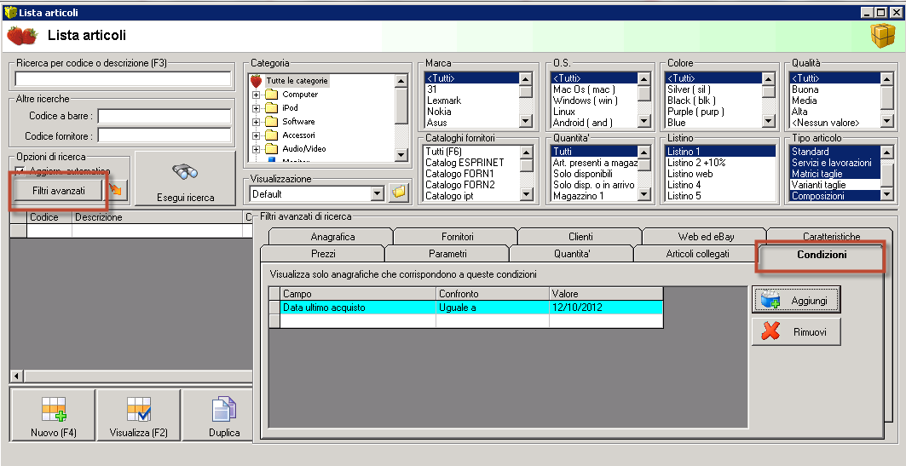Click the binoculars Esegui ricerca button
The height and width of the screenshot is (466, 906).
(x=186, y=180)
